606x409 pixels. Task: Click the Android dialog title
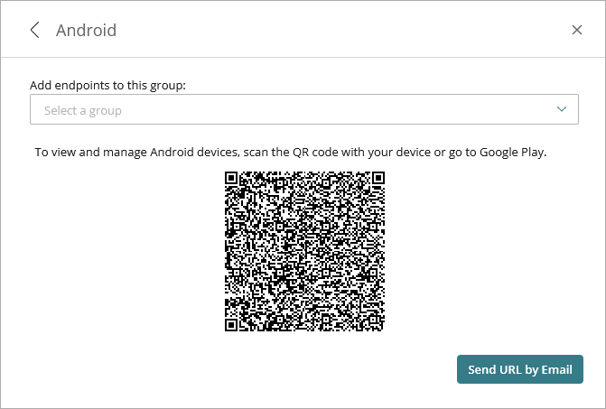click(86, 30)
